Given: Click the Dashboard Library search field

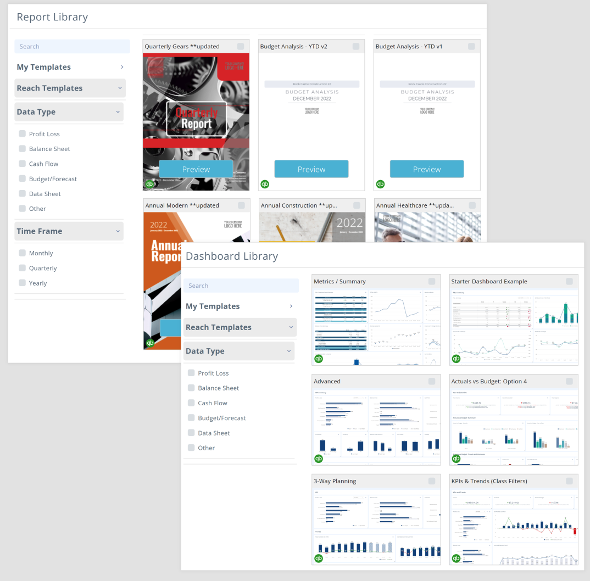Looking at the screenshot, I should coord(241,285).
